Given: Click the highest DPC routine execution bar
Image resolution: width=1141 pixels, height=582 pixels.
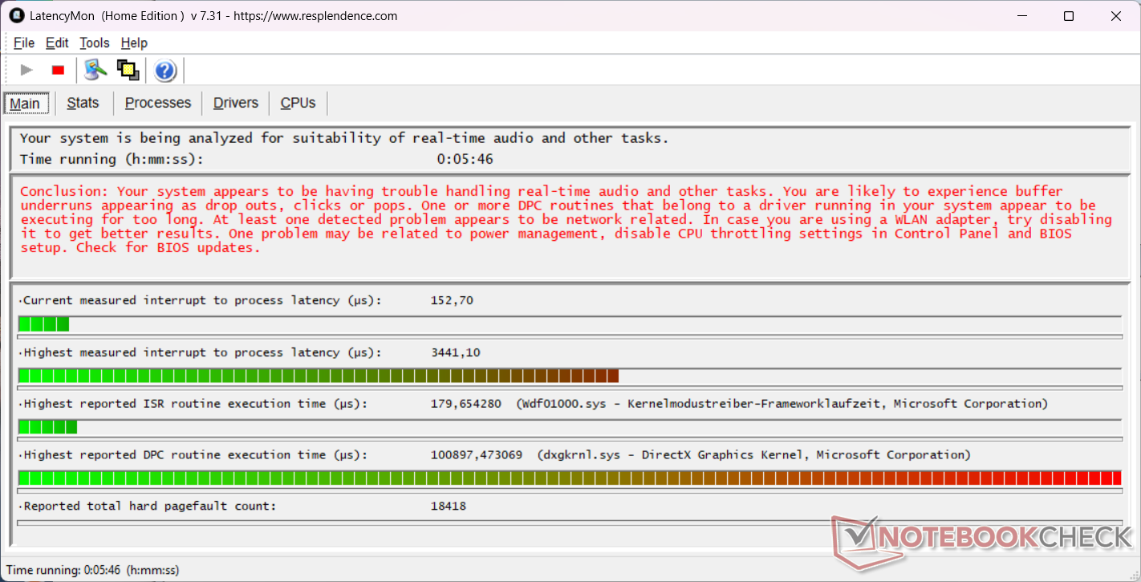Looking at the screenshot, I should tap(570, 478).
